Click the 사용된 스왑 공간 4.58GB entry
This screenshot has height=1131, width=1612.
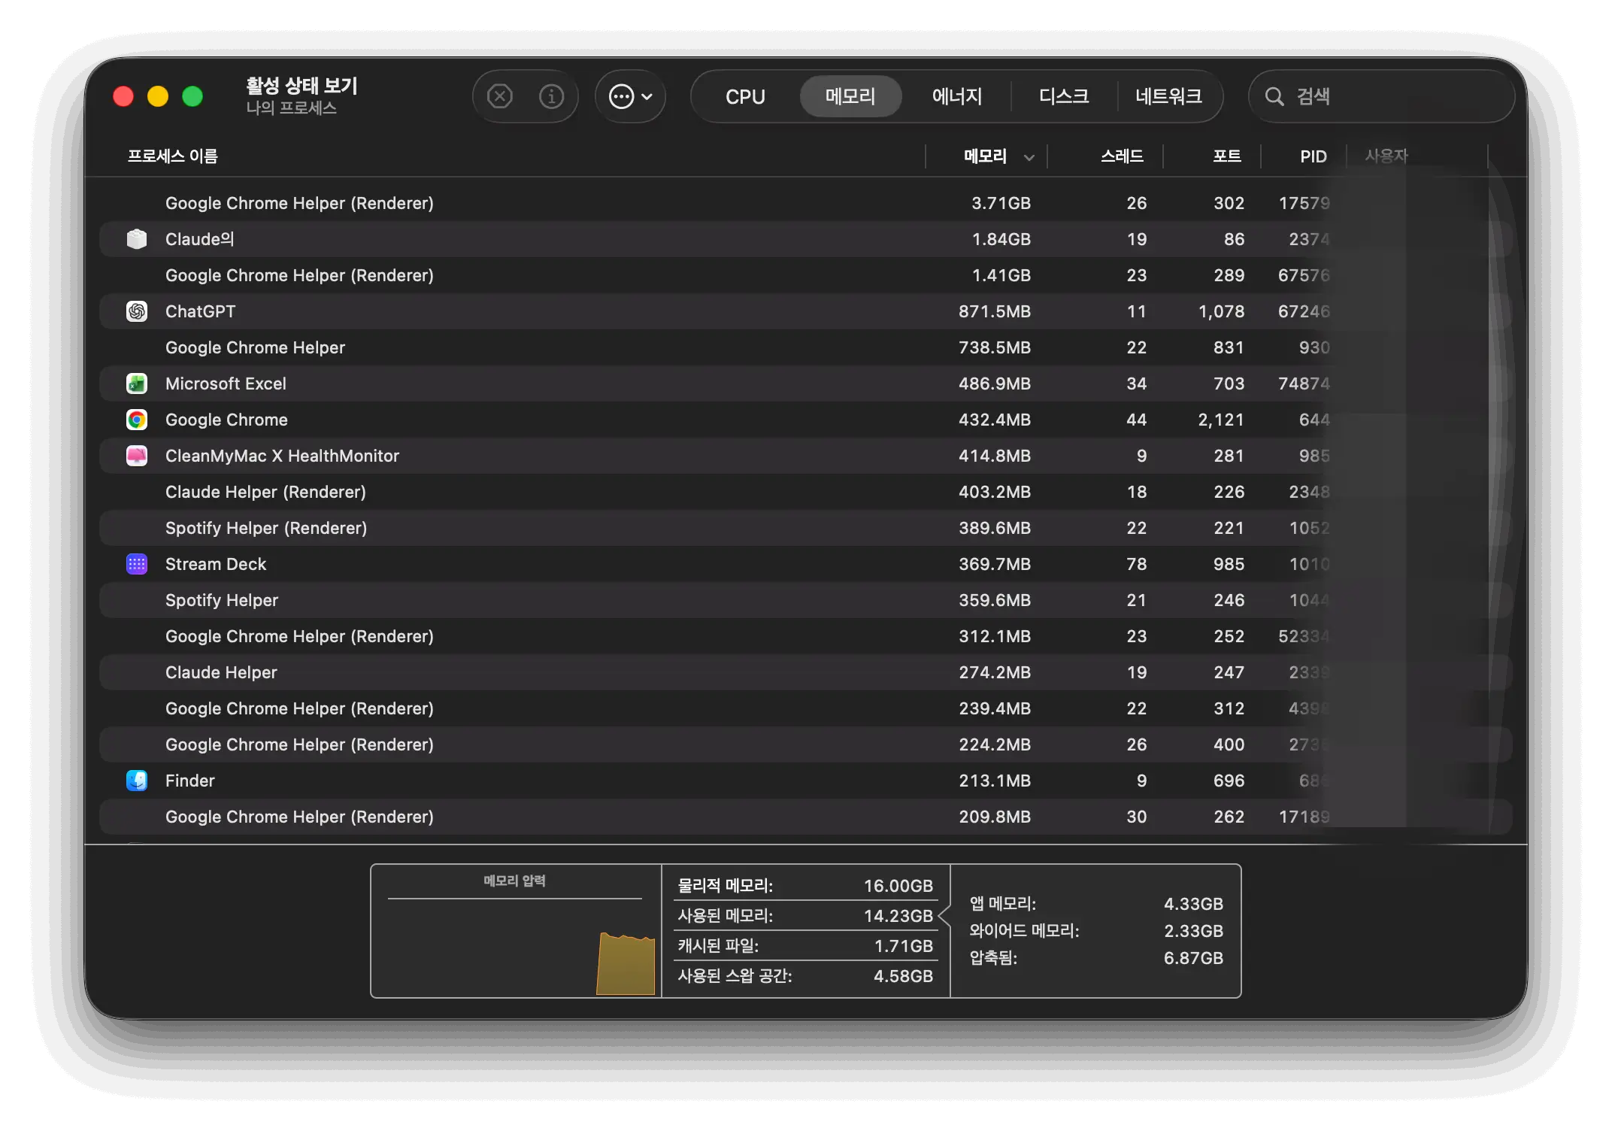coord(805,976)
